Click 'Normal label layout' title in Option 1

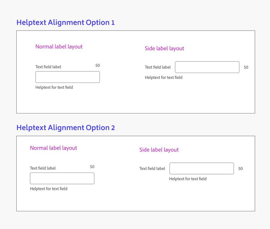[59, 47]
